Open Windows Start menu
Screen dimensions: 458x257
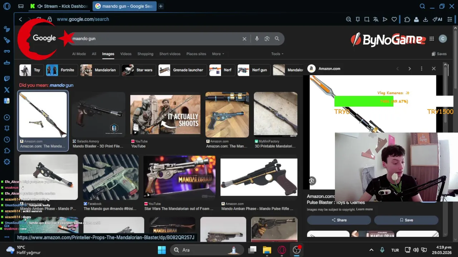[x=162, y=250]
